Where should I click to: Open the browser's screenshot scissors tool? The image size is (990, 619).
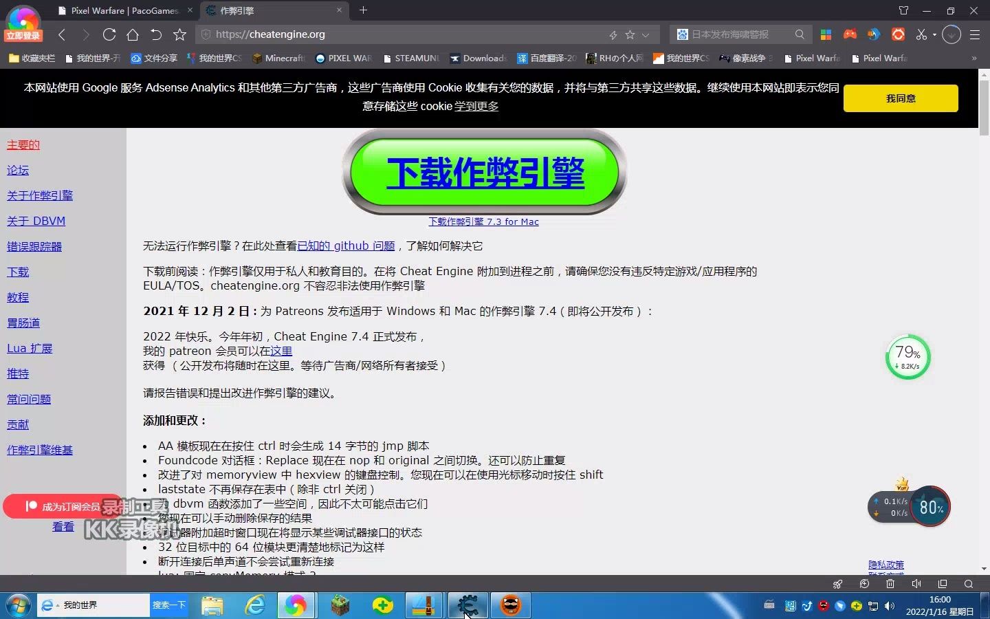(921, 34)
